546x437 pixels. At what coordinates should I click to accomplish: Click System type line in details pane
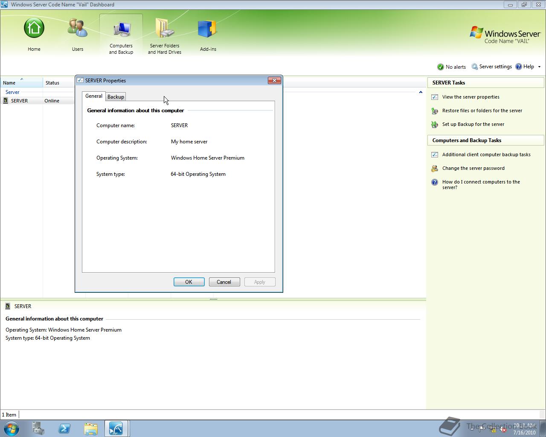48,338
